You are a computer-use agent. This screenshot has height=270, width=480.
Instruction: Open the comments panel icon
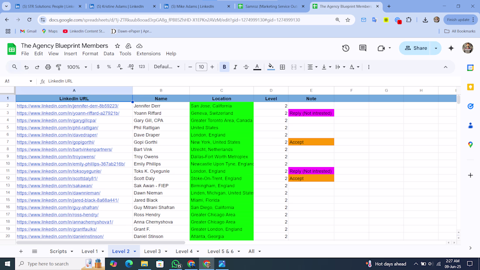coord(363,48)
